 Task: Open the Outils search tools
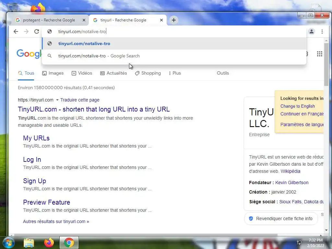point(223,73)
